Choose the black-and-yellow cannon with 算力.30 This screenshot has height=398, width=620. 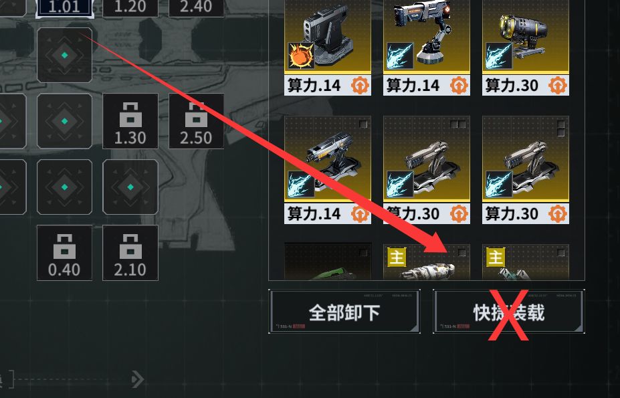click(x=526, y=47)
